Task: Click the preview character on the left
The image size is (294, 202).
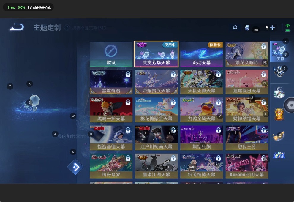Action: (x=34, y=103)
